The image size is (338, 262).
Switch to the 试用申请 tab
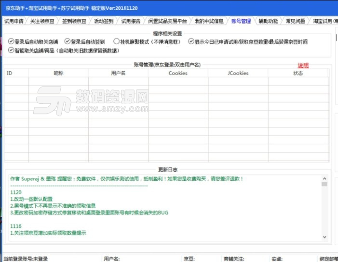(14, 21)
